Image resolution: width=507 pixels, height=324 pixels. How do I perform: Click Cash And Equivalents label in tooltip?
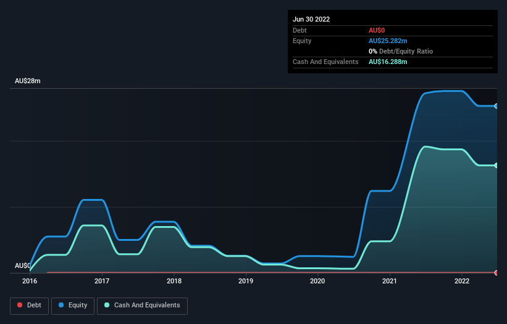(x=325, y=62)
